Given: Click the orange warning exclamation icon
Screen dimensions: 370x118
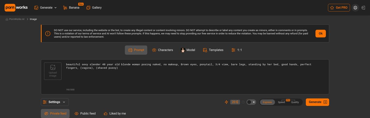Looking at the screenshot, I should point(48,33).
